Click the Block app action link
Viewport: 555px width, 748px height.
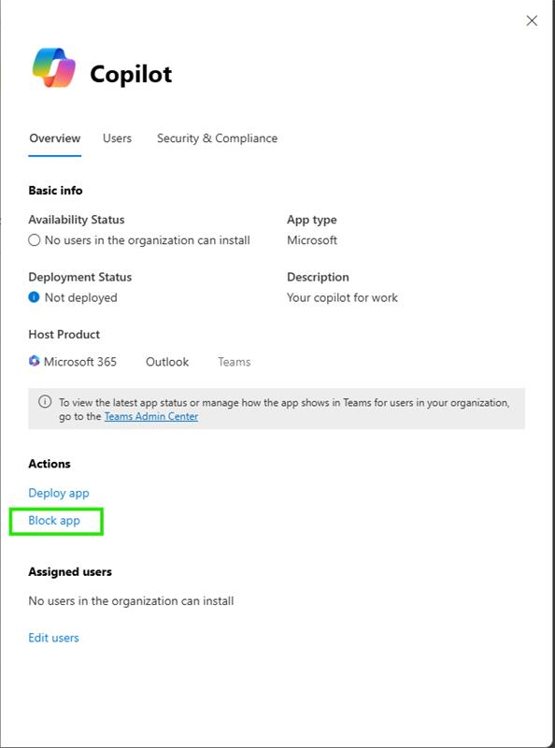click(x=54, y=521)
